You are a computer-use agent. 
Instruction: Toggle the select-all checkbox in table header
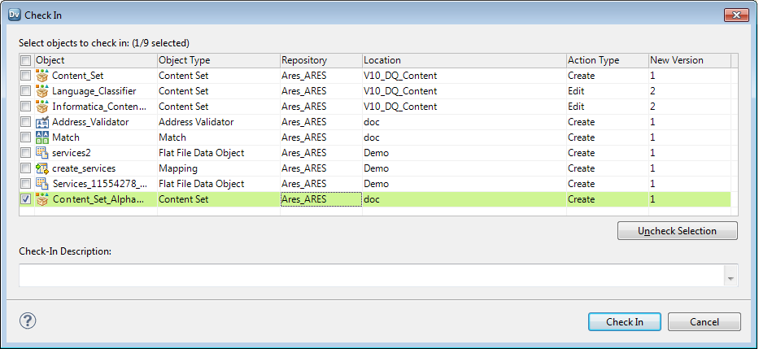26,60
